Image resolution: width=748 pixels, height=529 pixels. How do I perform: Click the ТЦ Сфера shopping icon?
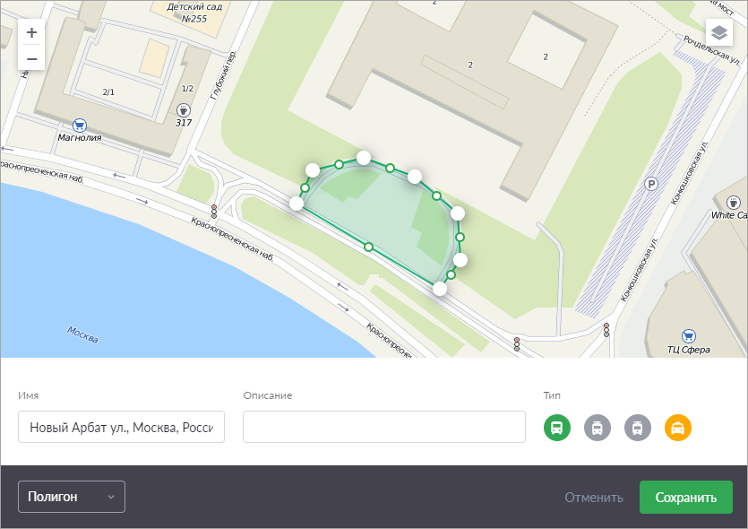(x=688, y=335)
